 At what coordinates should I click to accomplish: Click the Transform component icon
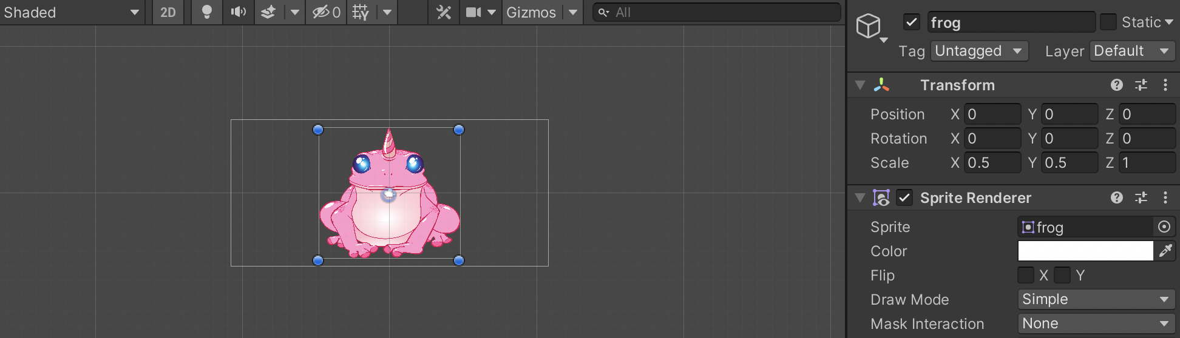pyautogui.click(x=881, y=85)
